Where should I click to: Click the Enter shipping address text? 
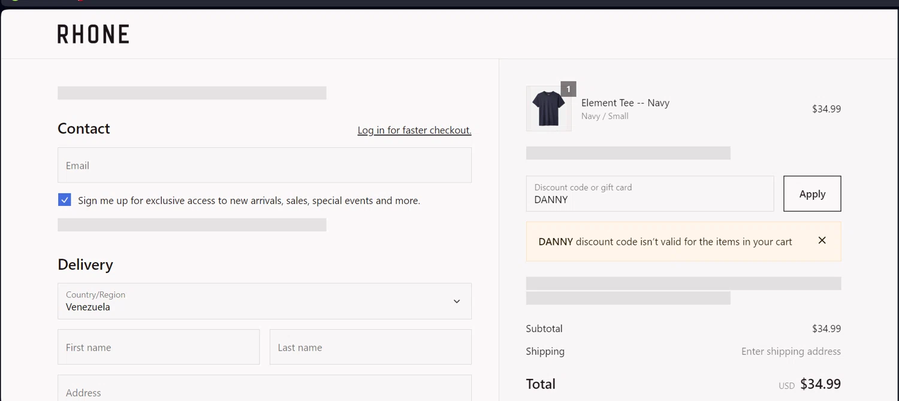click(x=791, y=351)
